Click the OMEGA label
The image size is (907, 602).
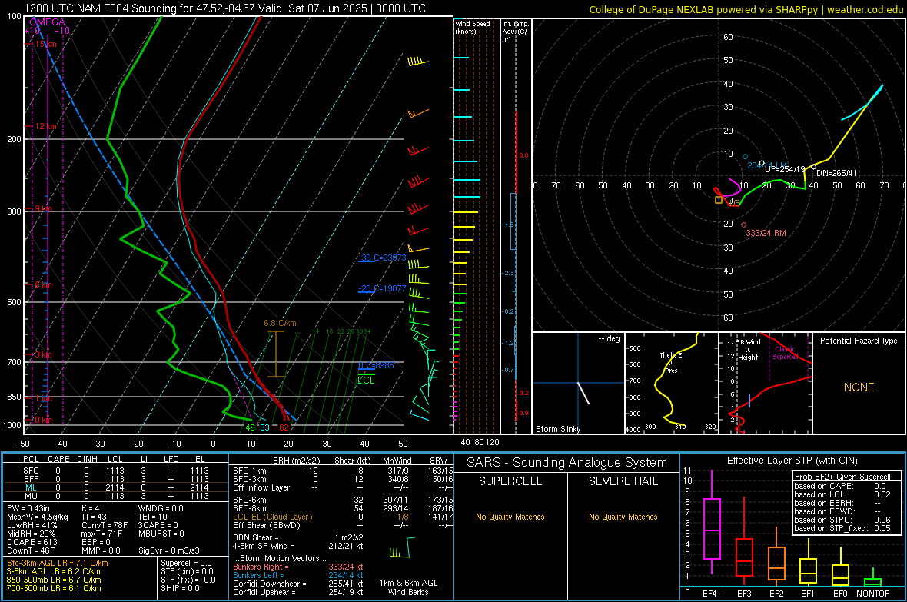[x=47, y=22]
